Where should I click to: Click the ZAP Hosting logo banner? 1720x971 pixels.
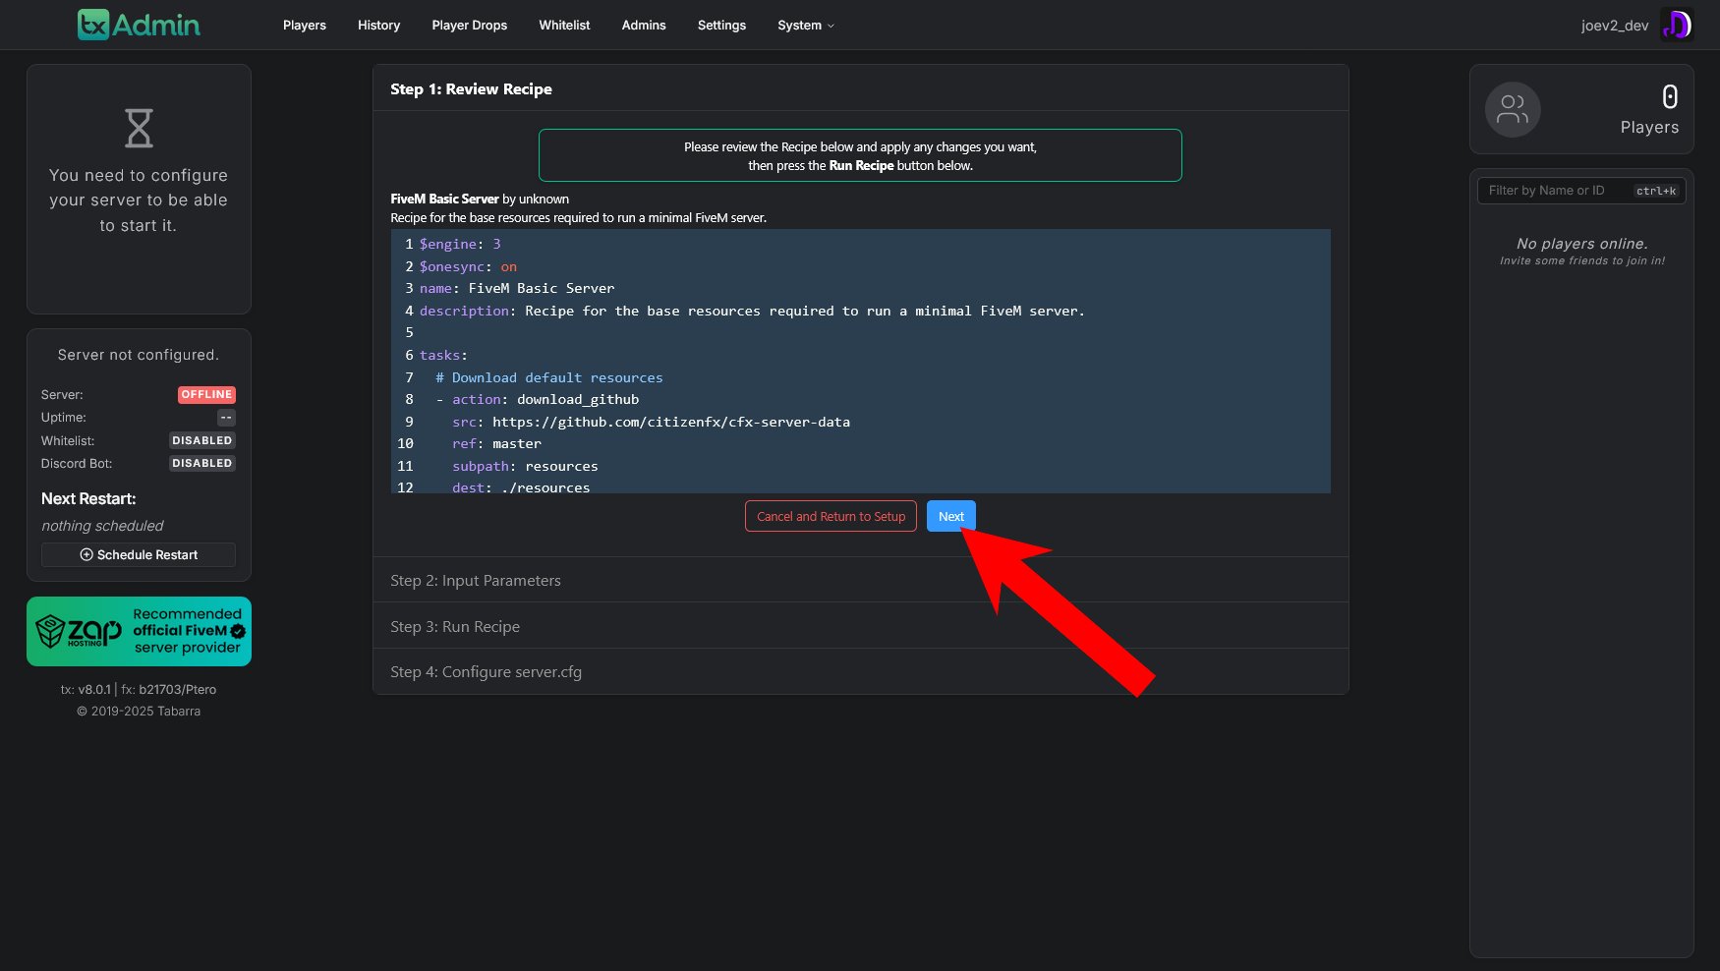coord(139,631)
